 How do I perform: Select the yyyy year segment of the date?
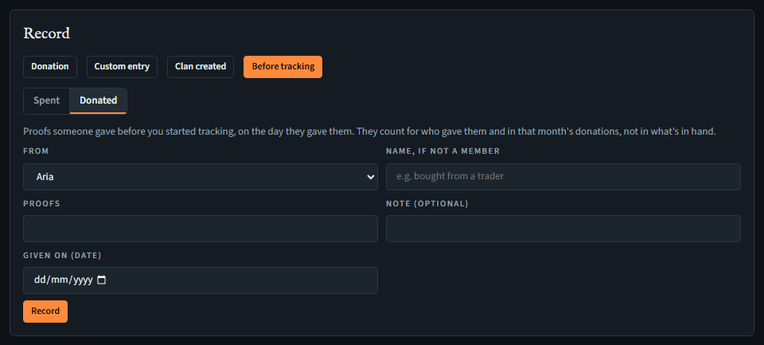point(82,280)
